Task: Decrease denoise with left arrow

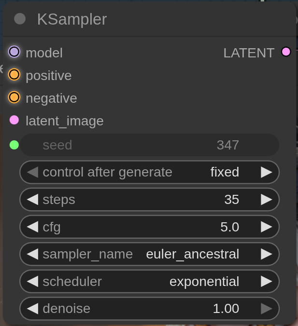Action: point(32,309)
